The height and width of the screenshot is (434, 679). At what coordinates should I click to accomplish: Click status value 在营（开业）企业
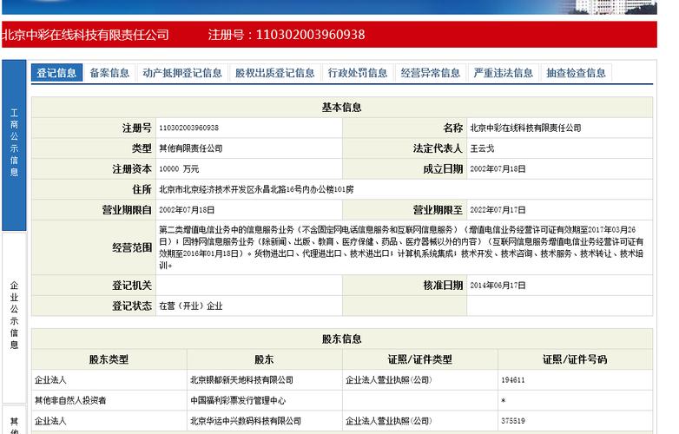190,306
